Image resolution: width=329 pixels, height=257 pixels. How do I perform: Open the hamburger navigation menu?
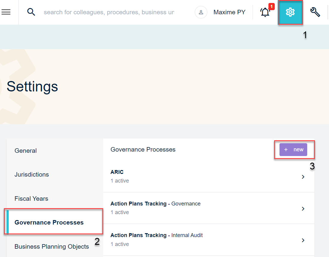click(x=6, y=12)
